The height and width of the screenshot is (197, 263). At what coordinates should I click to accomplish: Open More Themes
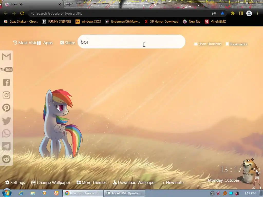[x=91, y=182]
